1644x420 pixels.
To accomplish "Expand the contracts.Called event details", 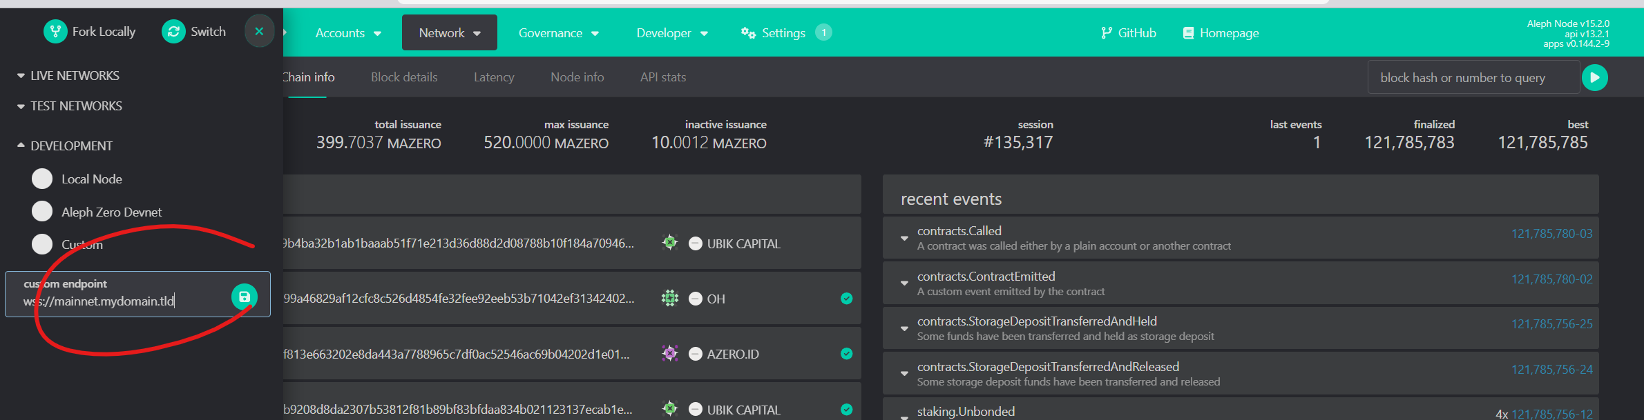I will [x=904, y=238].
